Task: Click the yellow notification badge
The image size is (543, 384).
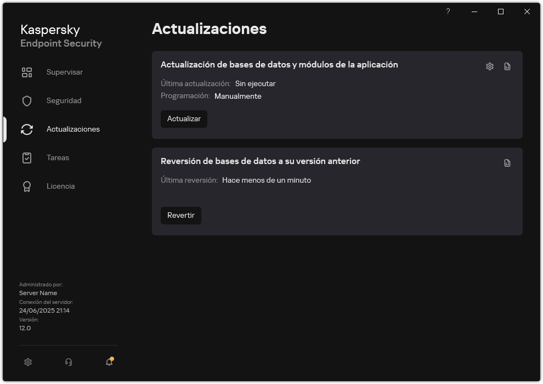Action: point(112,358)
